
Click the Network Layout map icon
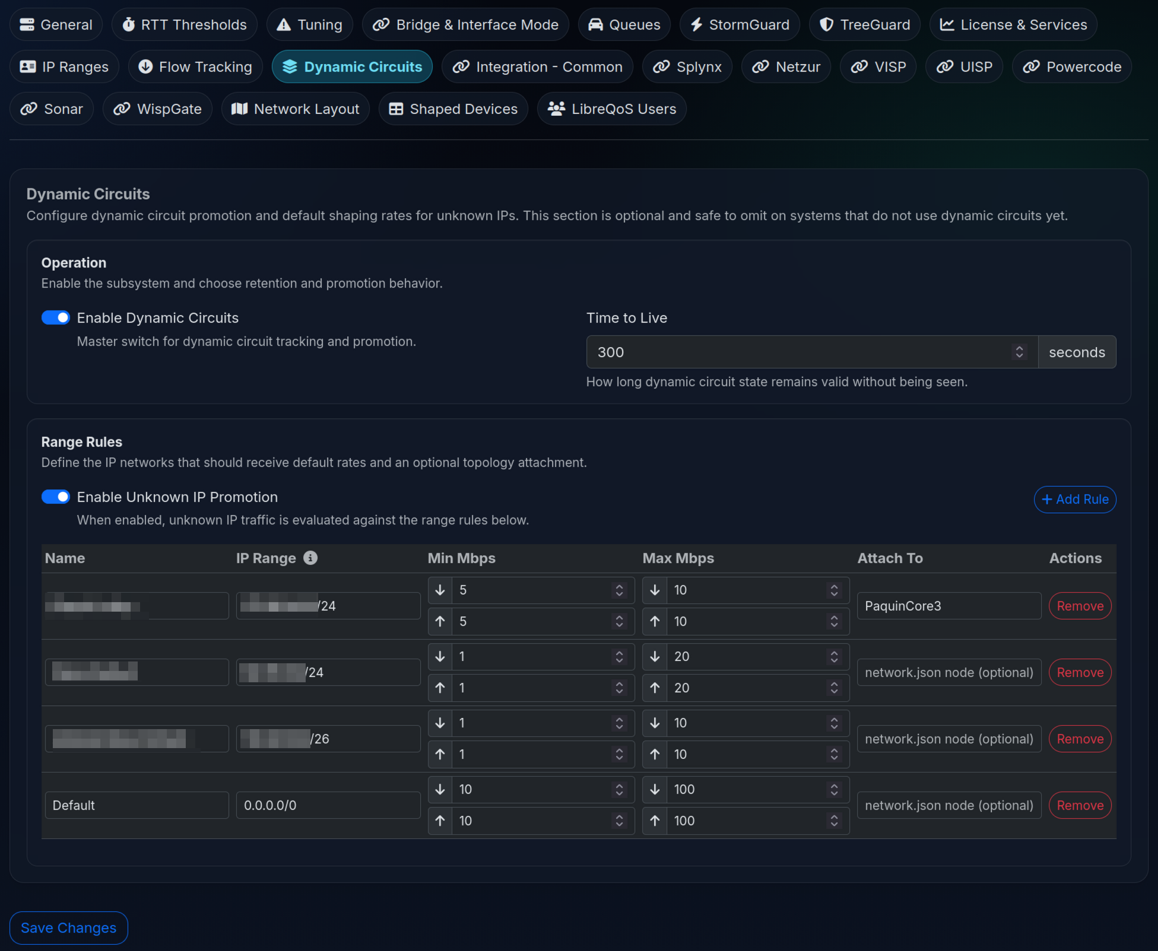tap(239, 109)
